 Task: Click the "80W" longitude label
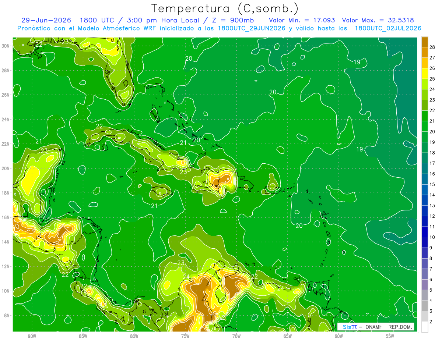[134, 336]
